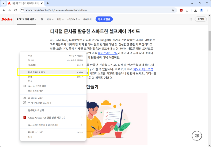Select 새로고침 in context menu
Screen dimensions: 211x147
pyautogui.click(x=53, y=65)
